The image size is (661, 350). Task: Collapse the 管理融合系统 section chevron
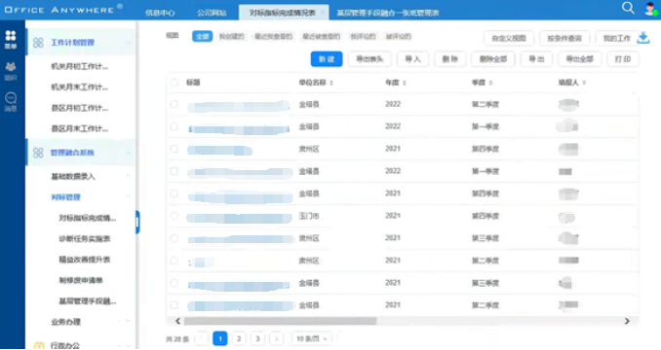pos(128,153)
